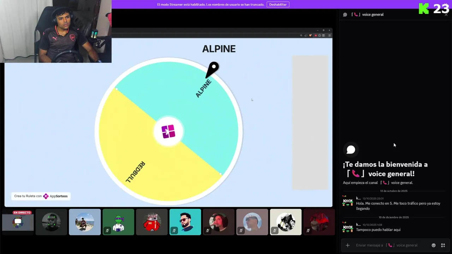Select the participant with green face-tracking avatar

coord(51,222)
